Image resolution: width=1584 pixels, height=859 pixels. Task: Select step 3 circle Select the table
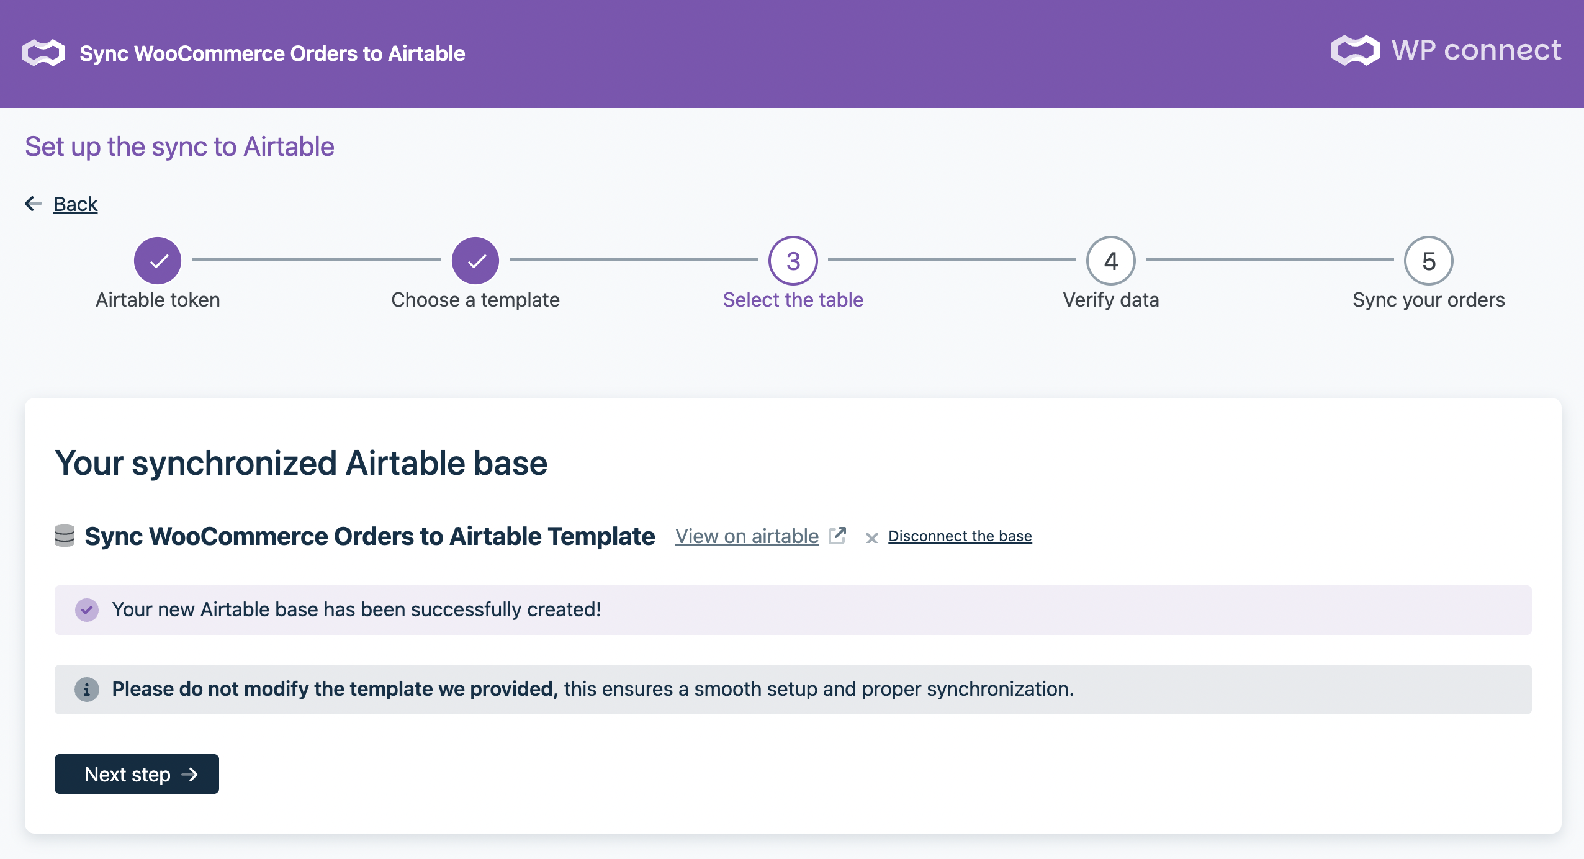click(x=793, y=261)
